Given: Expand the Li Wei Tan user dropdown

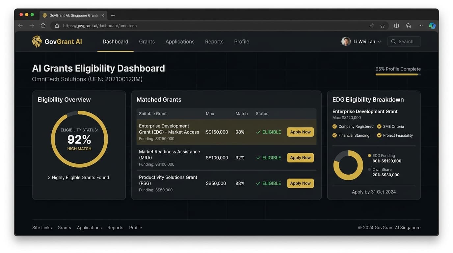Looking at the screenshot, I should point(379,42).
